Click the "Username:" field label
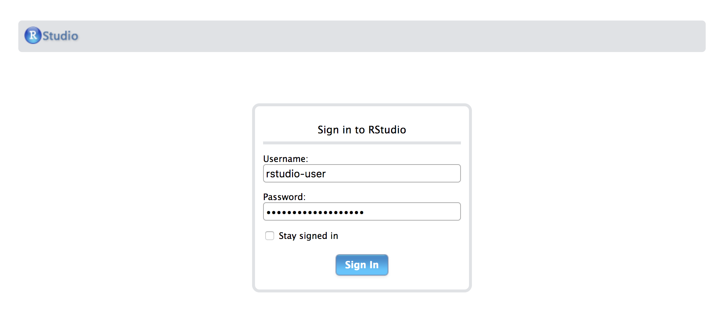This screenshot has height=332, width=724. click(285, 159)
